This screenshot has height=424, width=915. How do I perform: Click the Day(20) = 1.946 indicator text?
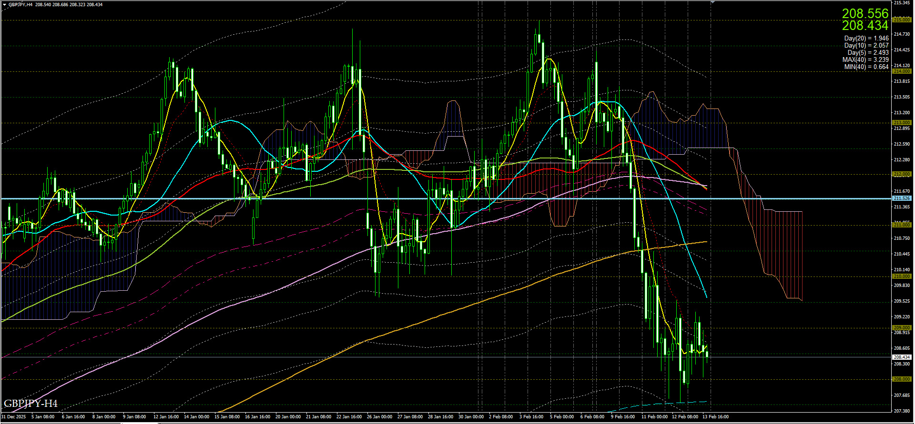866,39
